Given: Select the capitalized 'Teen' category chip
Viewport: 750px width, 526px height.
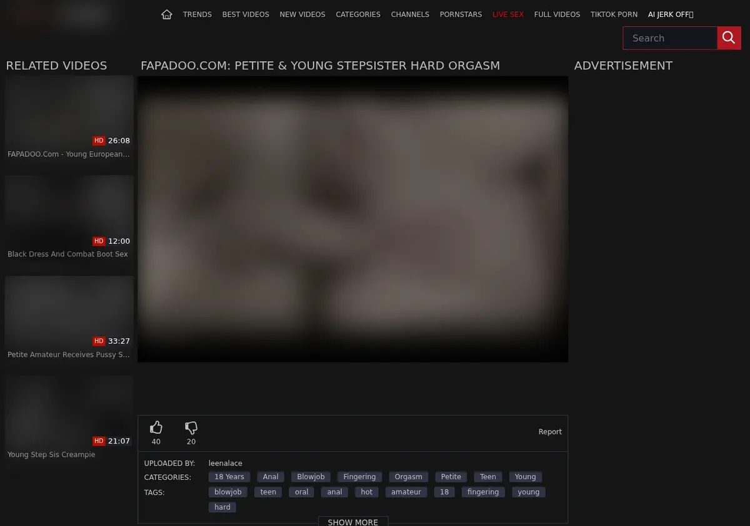Looking at the screenshot, I should coord(488,477).
